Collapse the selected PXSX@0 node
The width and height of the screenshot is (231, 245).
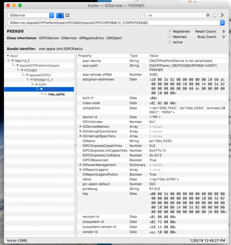point(41,90)
